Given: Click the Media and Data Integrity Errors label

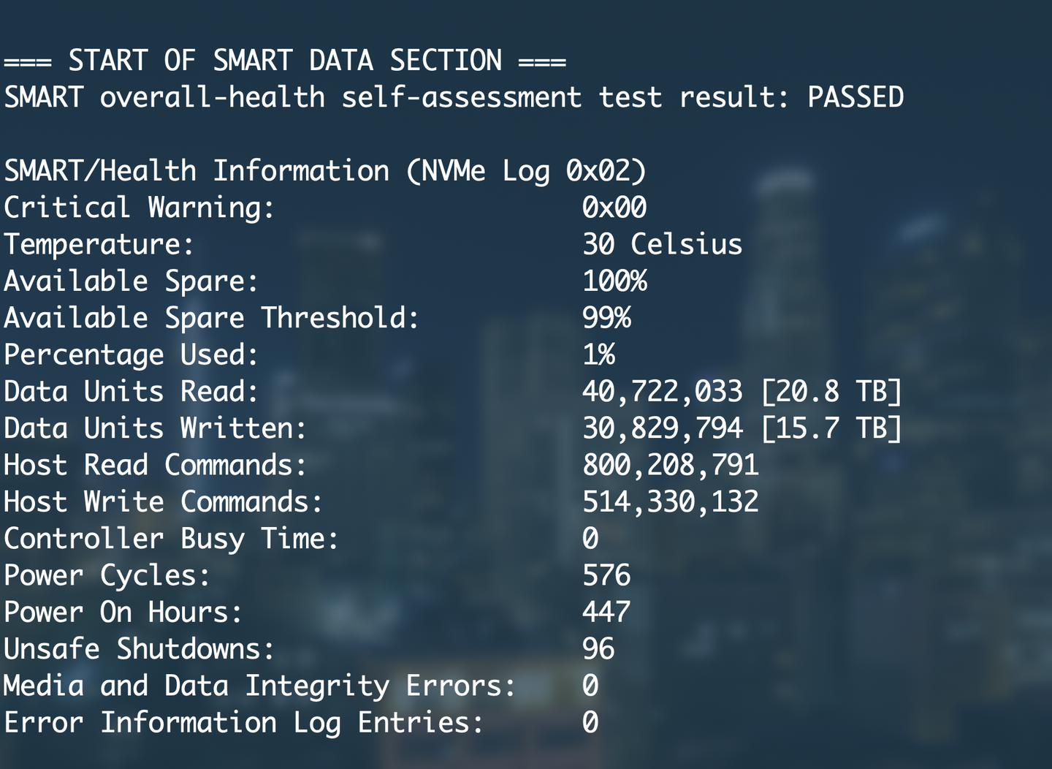Looking at the screenshot, I should click(259, 686).
